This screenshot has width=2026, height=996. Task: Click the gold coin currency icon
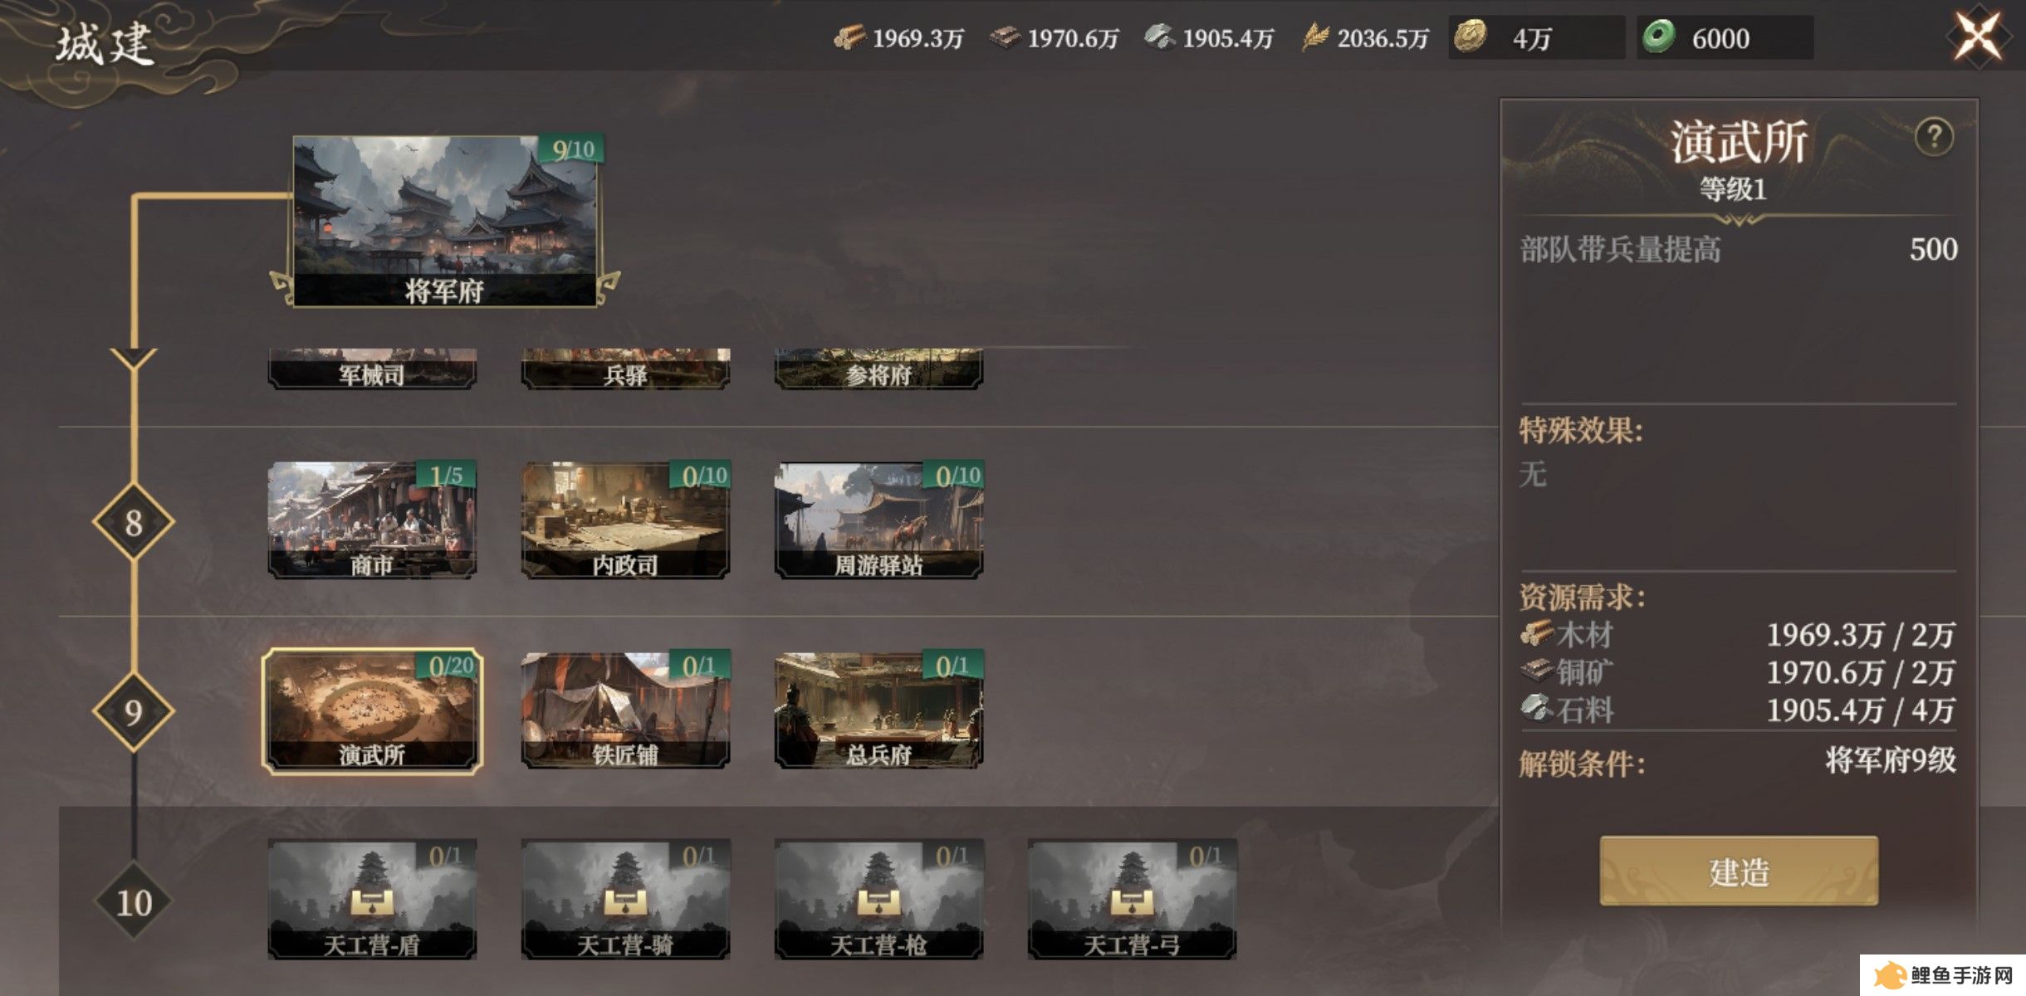[1471, 37]
